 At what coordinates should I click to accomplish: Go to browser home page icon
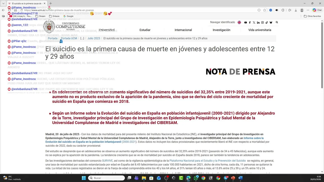15,10
